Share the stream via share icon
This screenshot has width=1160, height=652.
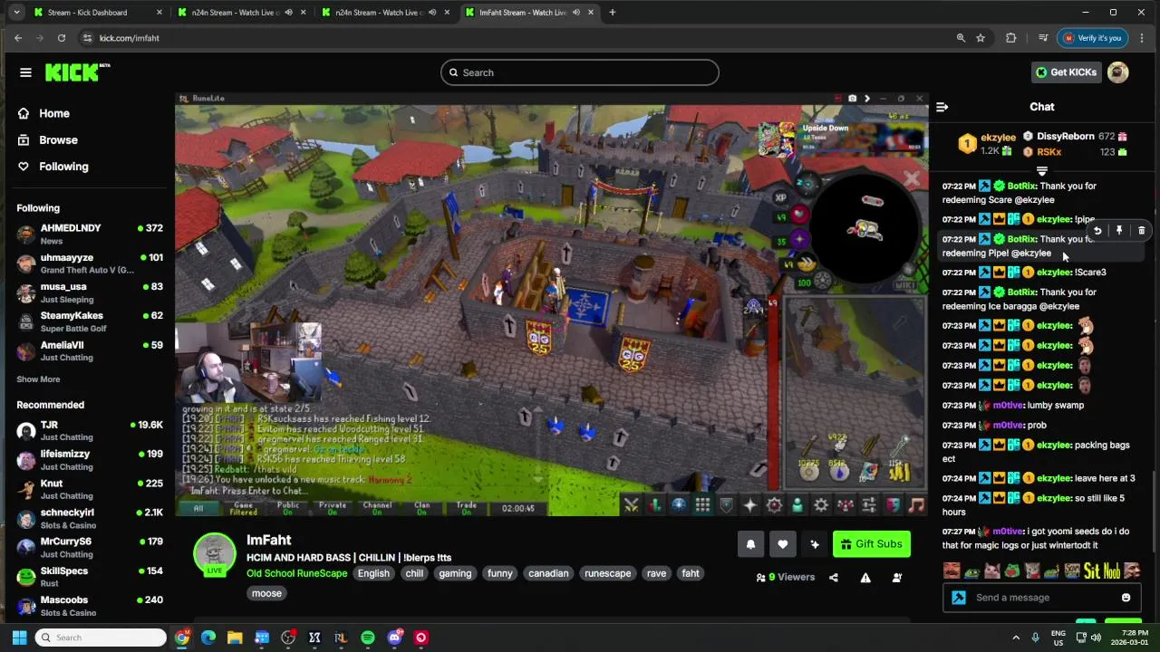tap(834, 578)
